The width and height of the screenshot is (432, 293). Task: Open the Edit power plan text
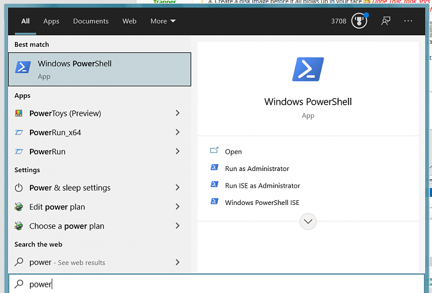[57, 207]
